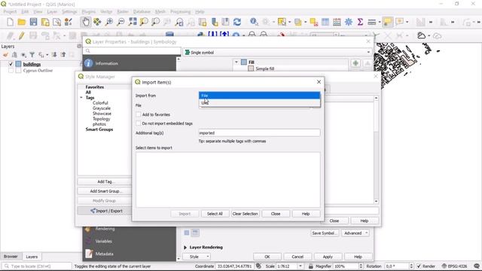The width and height of the screenshot is (482, 271).
Task: Click the Layer Properties search field
Action: click(x=133, y=50)
